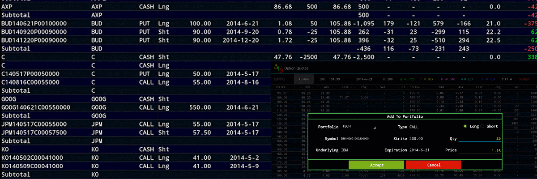Focus the Price input field
This screenshot has height=179, width=537.
(x=480, y=150)
